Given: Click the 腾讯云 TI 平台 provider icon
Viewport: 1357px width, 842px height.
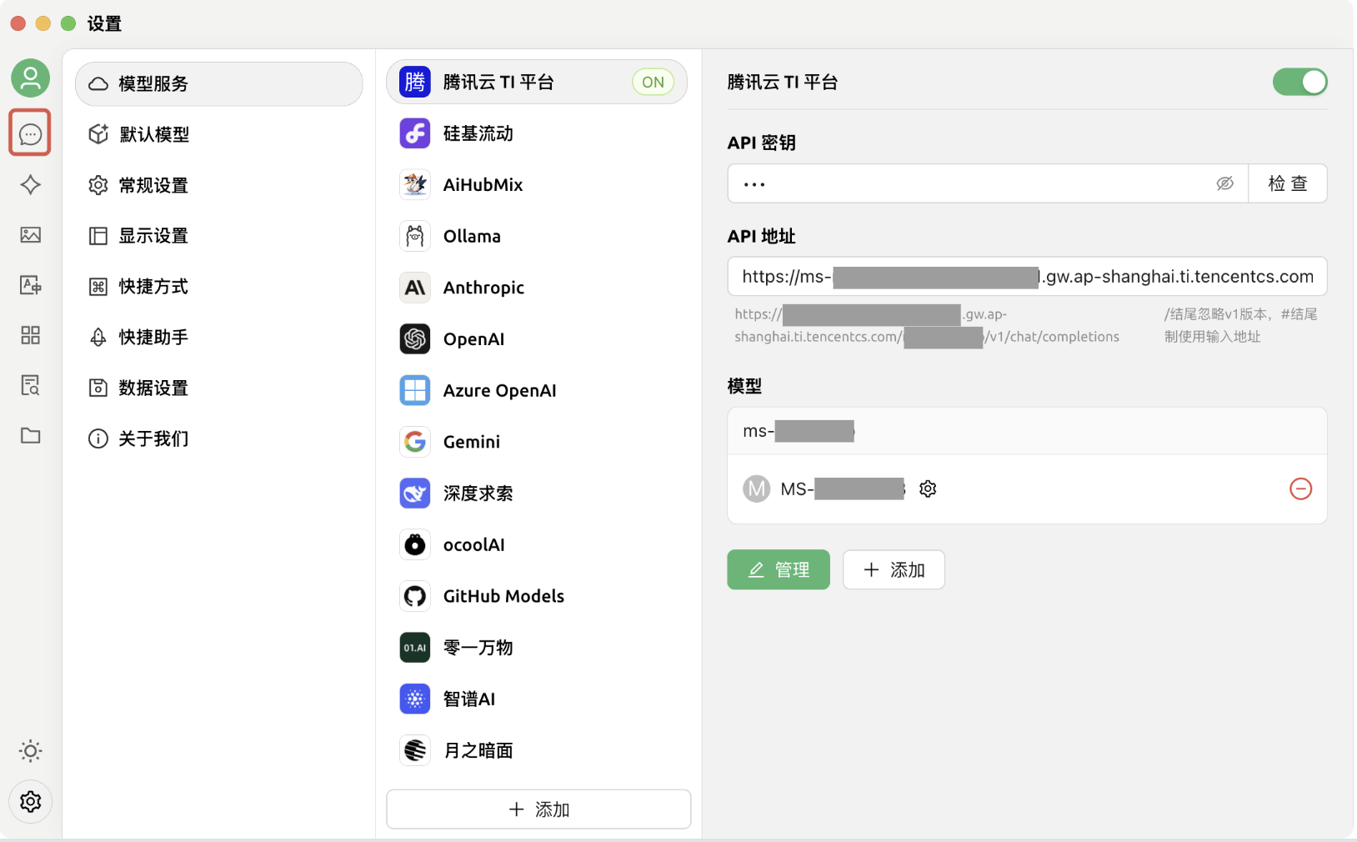Looking at the screenshot, I should coord(415,82).
